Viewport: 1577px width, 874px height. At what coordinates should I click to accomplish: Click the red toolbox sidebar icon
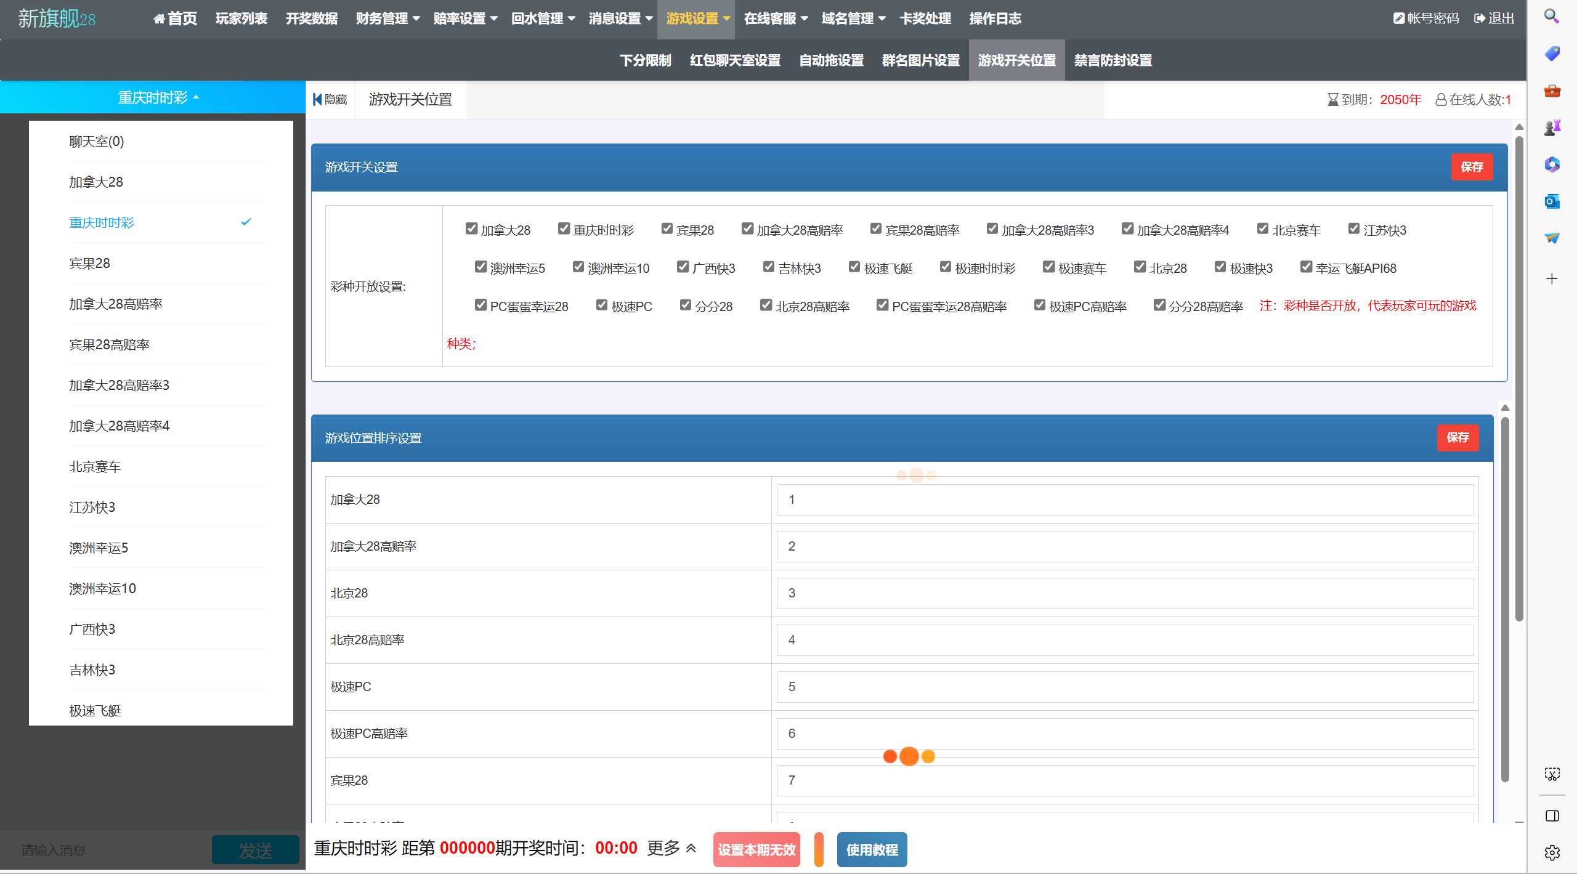(x=1552, y=91)
